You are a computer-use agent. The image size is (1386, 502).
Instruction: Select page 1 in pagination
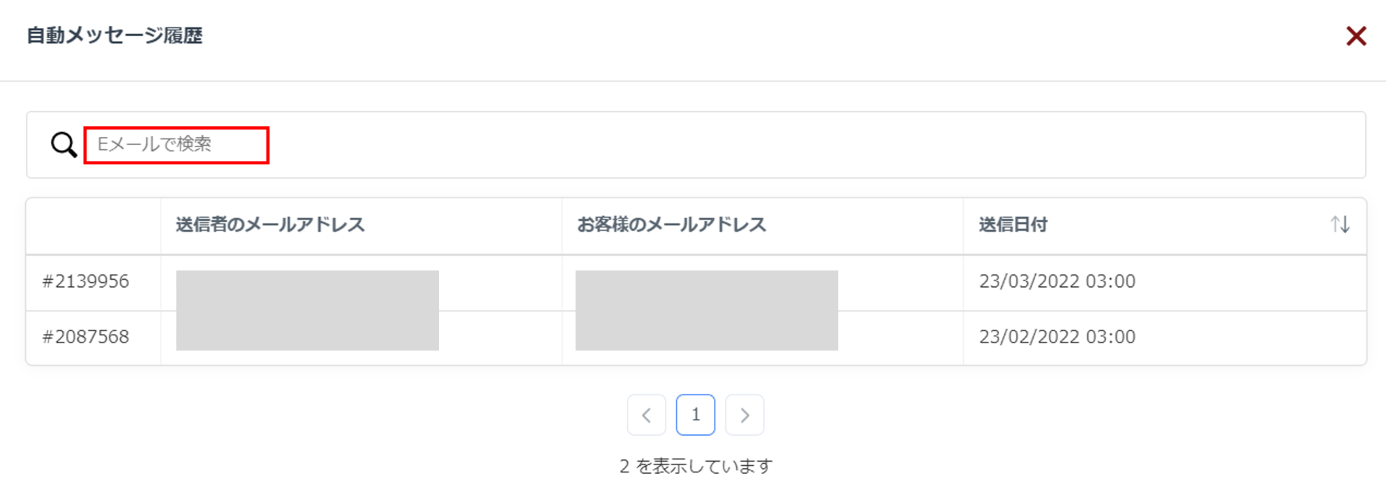[695, 415]
